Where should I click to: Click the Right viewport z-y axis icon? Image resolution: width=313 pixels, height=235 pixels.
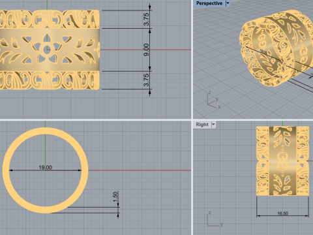215,219
